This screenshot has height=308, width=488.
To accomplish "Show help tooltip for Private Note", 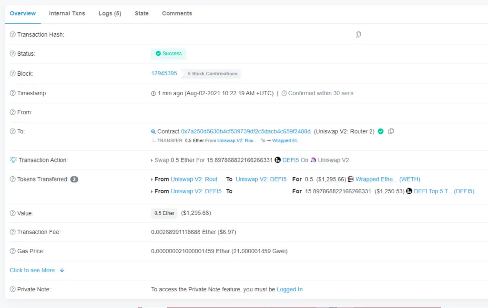I will (12, 289).
